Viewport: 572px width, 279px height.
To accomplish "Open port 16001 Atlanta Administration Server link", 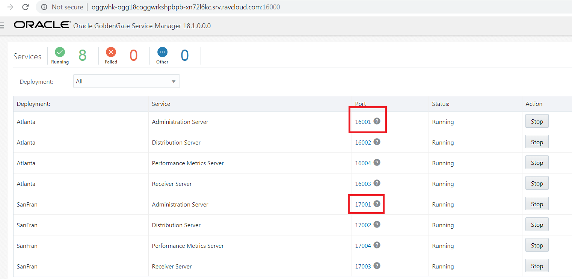I will 363,122.
